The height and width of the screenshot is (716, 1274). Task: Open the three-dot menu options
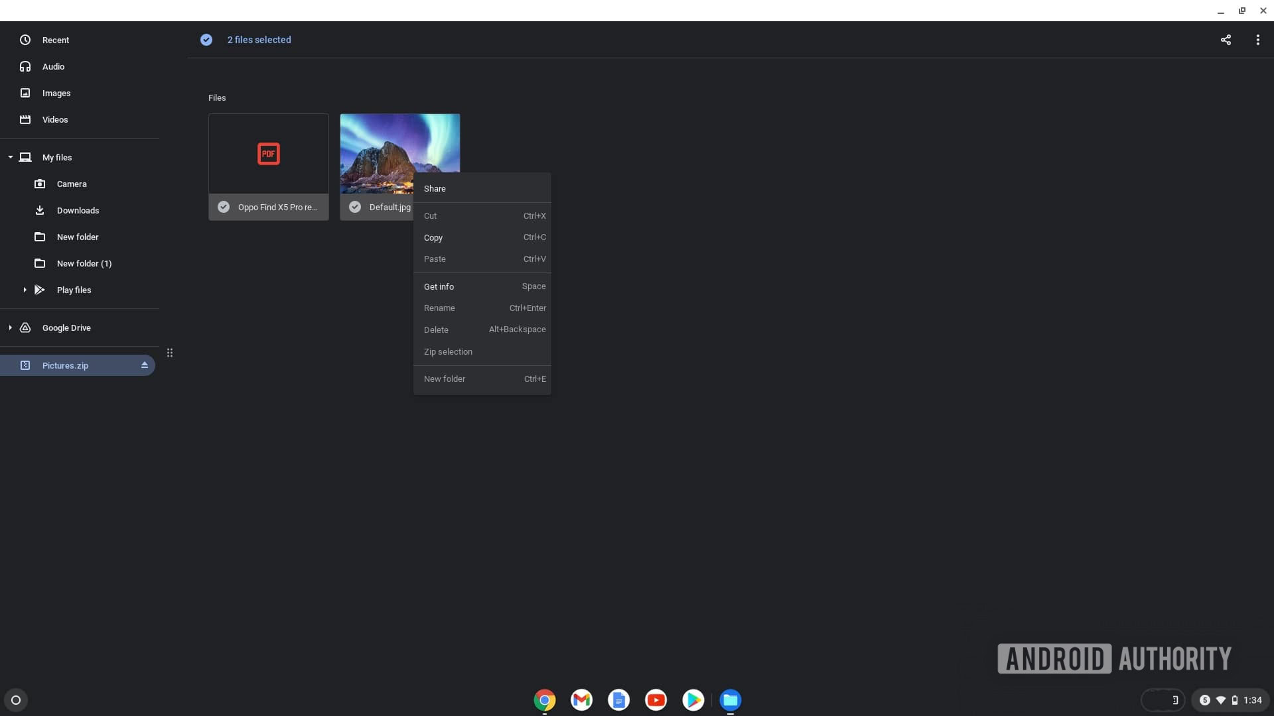[x=1257, y=40]
